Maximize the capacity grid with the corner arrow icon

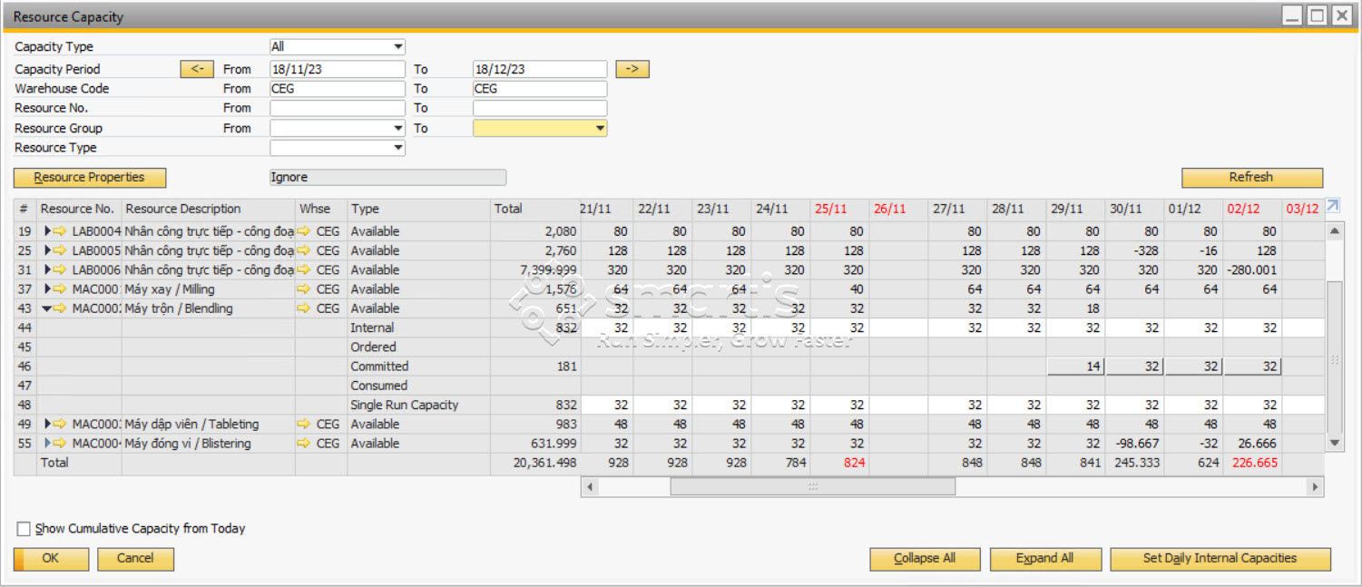click(x=1333, y=207)
